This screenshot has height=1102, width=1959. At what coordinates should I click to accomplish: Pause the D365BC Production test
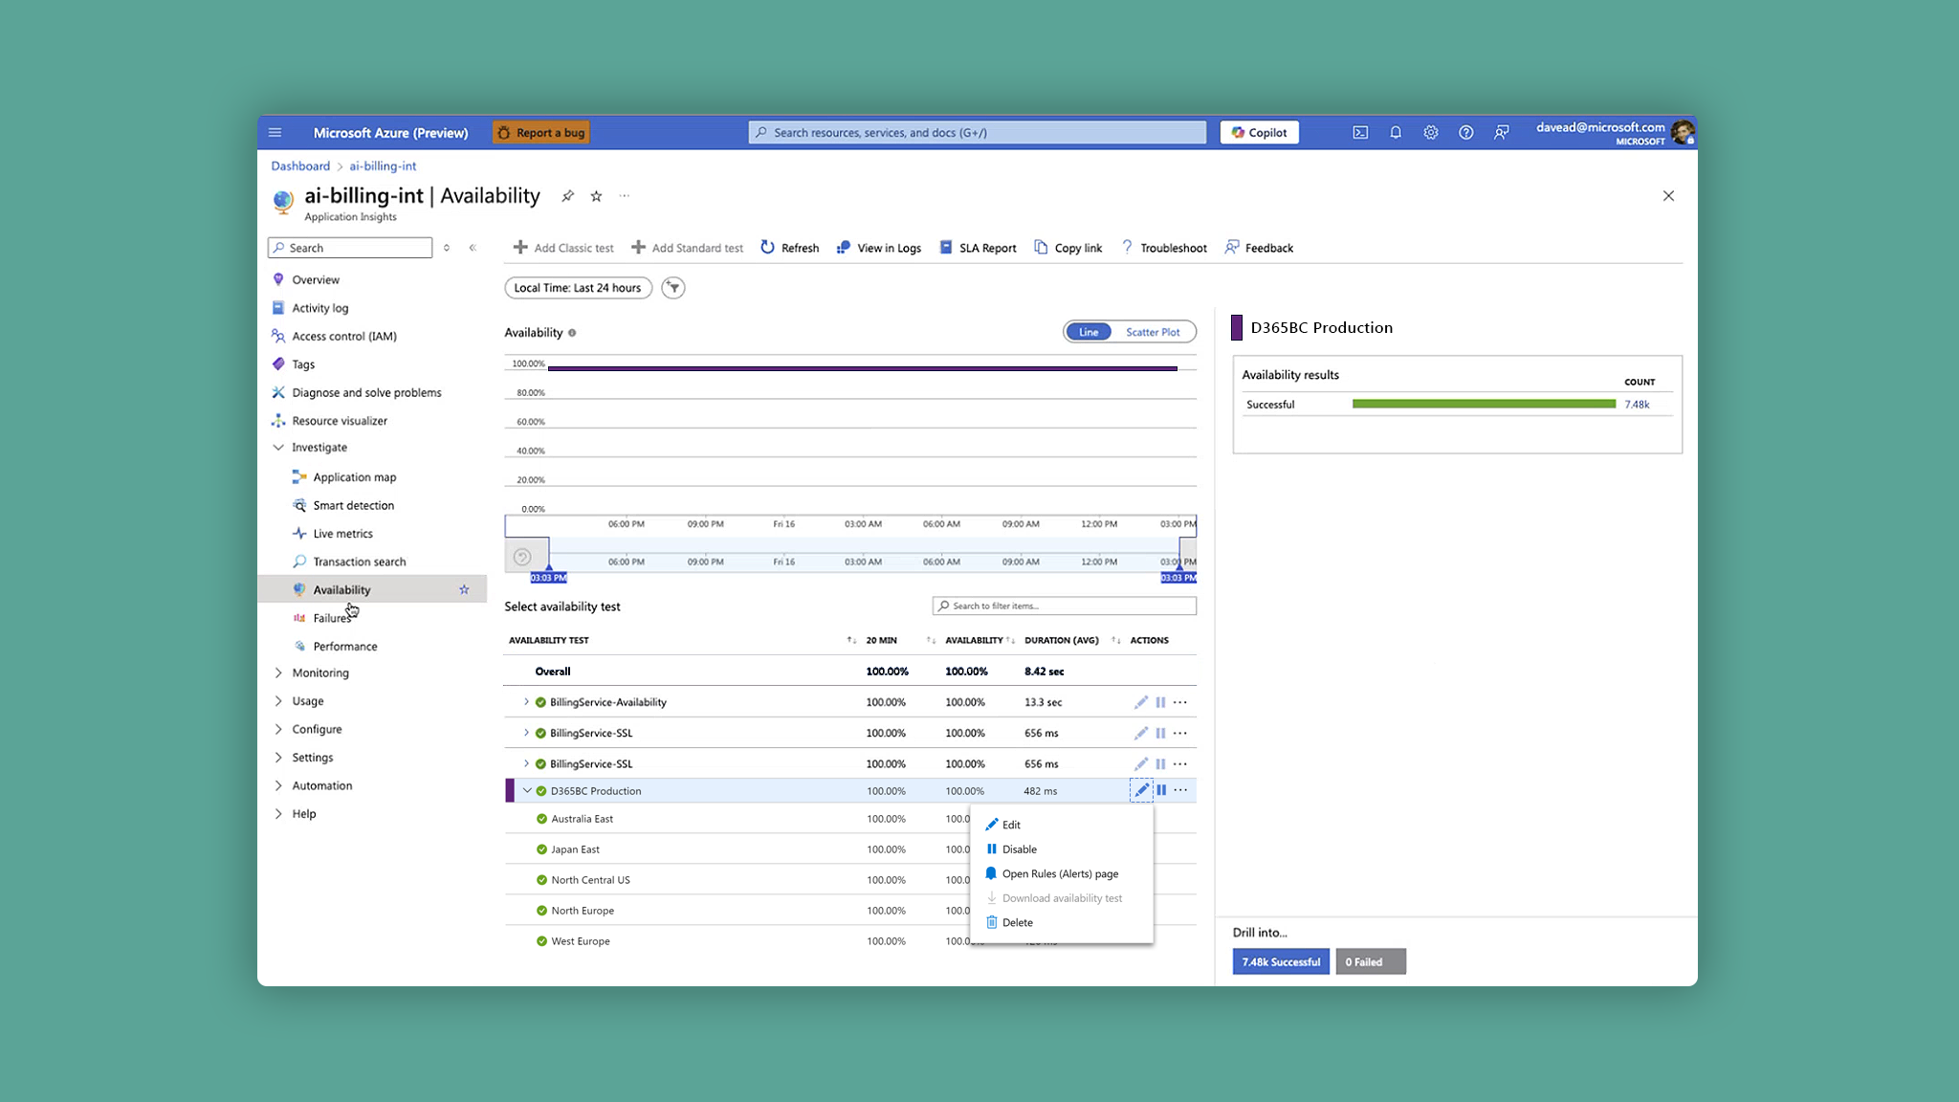(x=1160, y=790)
